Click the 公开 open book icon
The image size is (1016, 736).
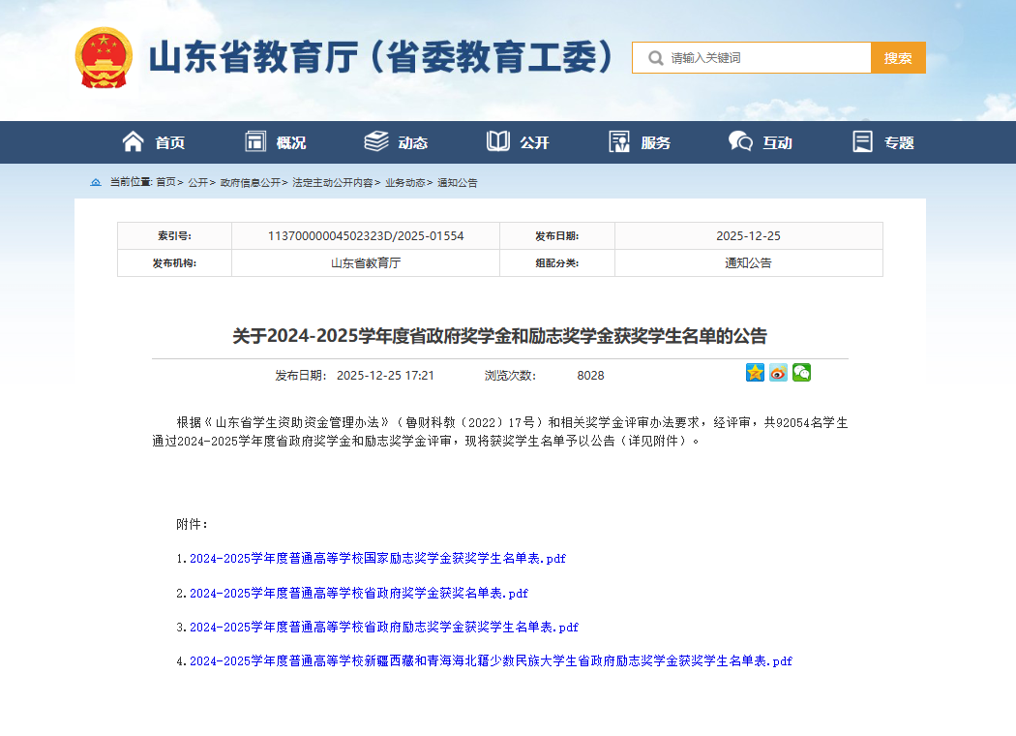497,141
